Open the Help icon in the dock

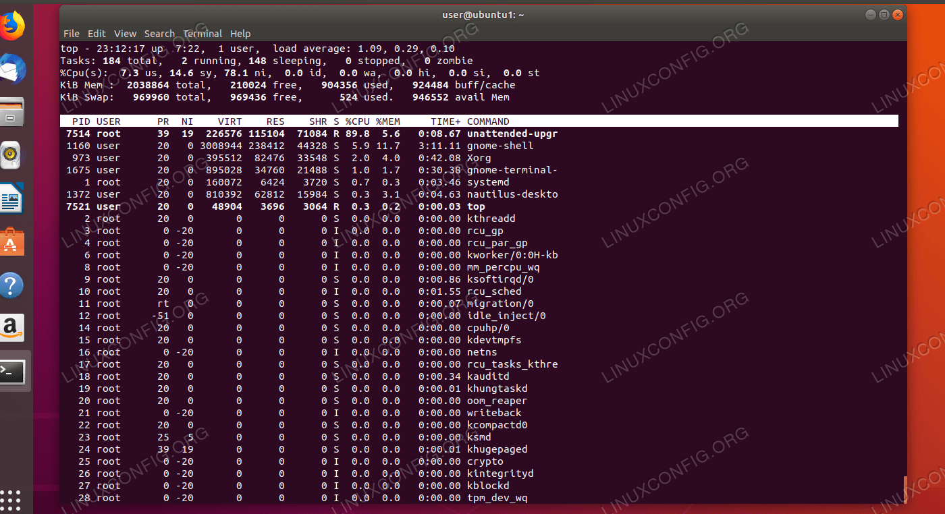tap(11, 285)
